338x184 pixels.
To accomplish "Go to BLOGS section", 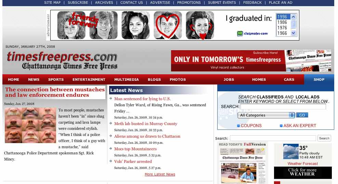I will [154, 79].
